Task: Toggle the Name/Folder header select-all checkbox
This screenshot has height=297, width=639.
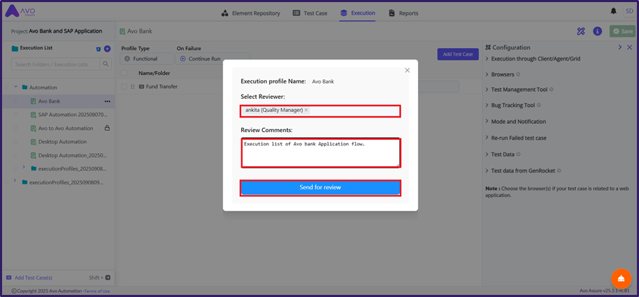Action: coord(124,72)
